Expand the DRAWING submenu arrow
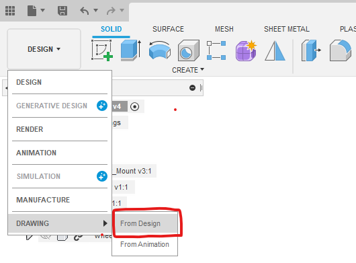This screenshot has width=356, height=263. [x=105, y=223]
